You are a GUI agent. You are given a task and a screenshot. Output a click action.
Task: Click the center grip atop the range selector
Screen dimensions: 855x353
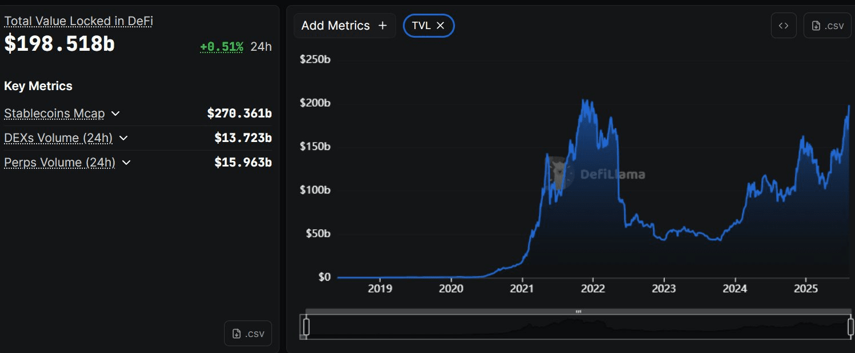click(578, 311)
